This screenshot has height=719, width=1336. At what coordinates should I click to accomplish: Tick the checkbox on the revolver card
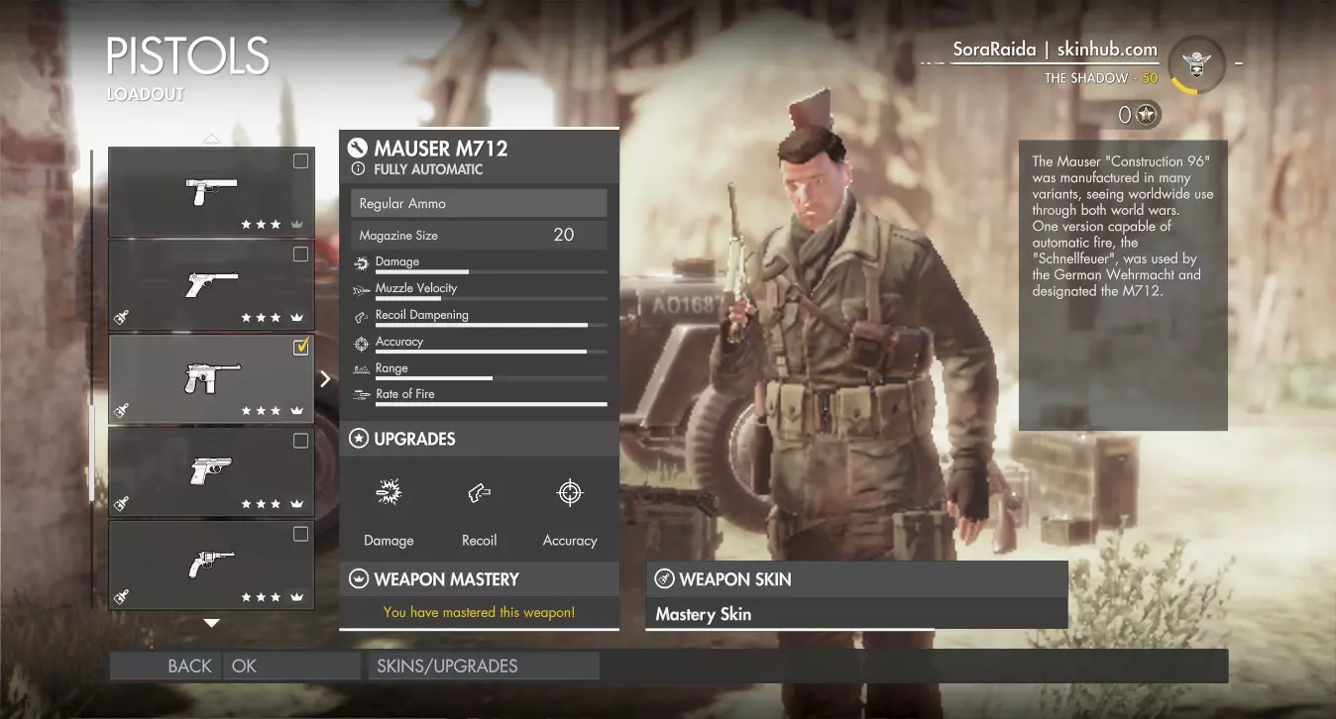(x=300, y=534)
